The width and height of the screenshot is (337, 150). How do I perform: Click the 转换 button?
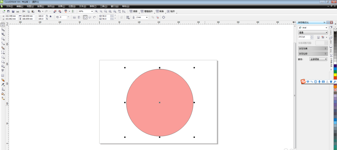pos(159,11)
